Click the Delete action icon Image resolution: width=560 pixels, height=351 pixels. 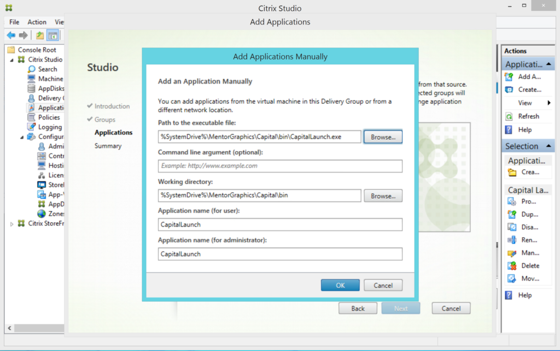[x=512, y=266]
